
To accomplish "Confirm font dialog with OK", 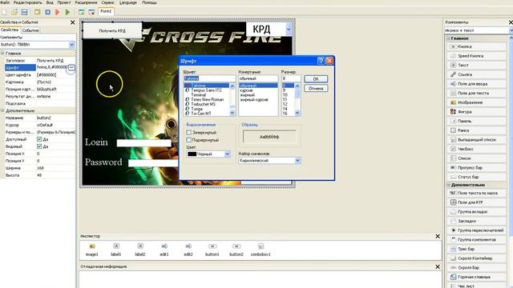I will point(316,79).
